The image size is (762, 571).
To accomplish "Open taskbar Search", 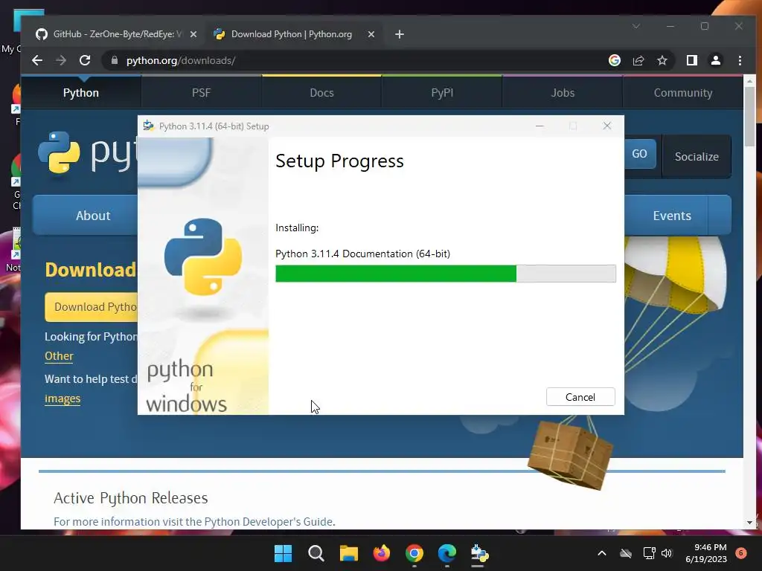I will click(x=316, y=553).
